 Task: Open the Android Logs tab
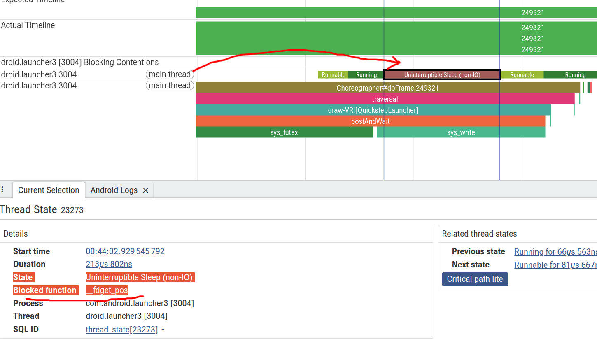[114, 190]
